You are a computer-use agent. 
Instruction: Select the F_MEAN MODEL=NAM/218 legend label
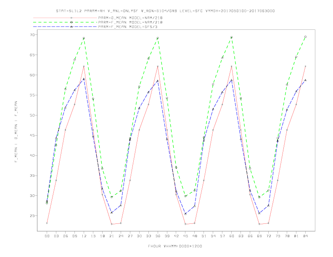click(130, 22)
